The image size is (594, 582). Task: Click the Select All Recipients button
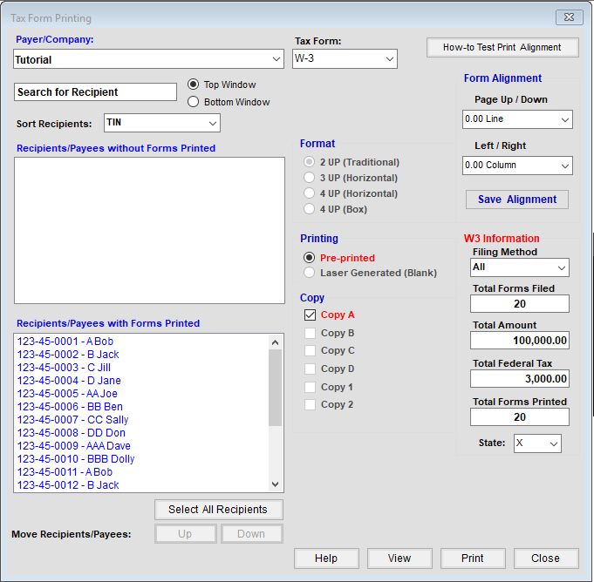pyautogui.click(x=219, y=510)
